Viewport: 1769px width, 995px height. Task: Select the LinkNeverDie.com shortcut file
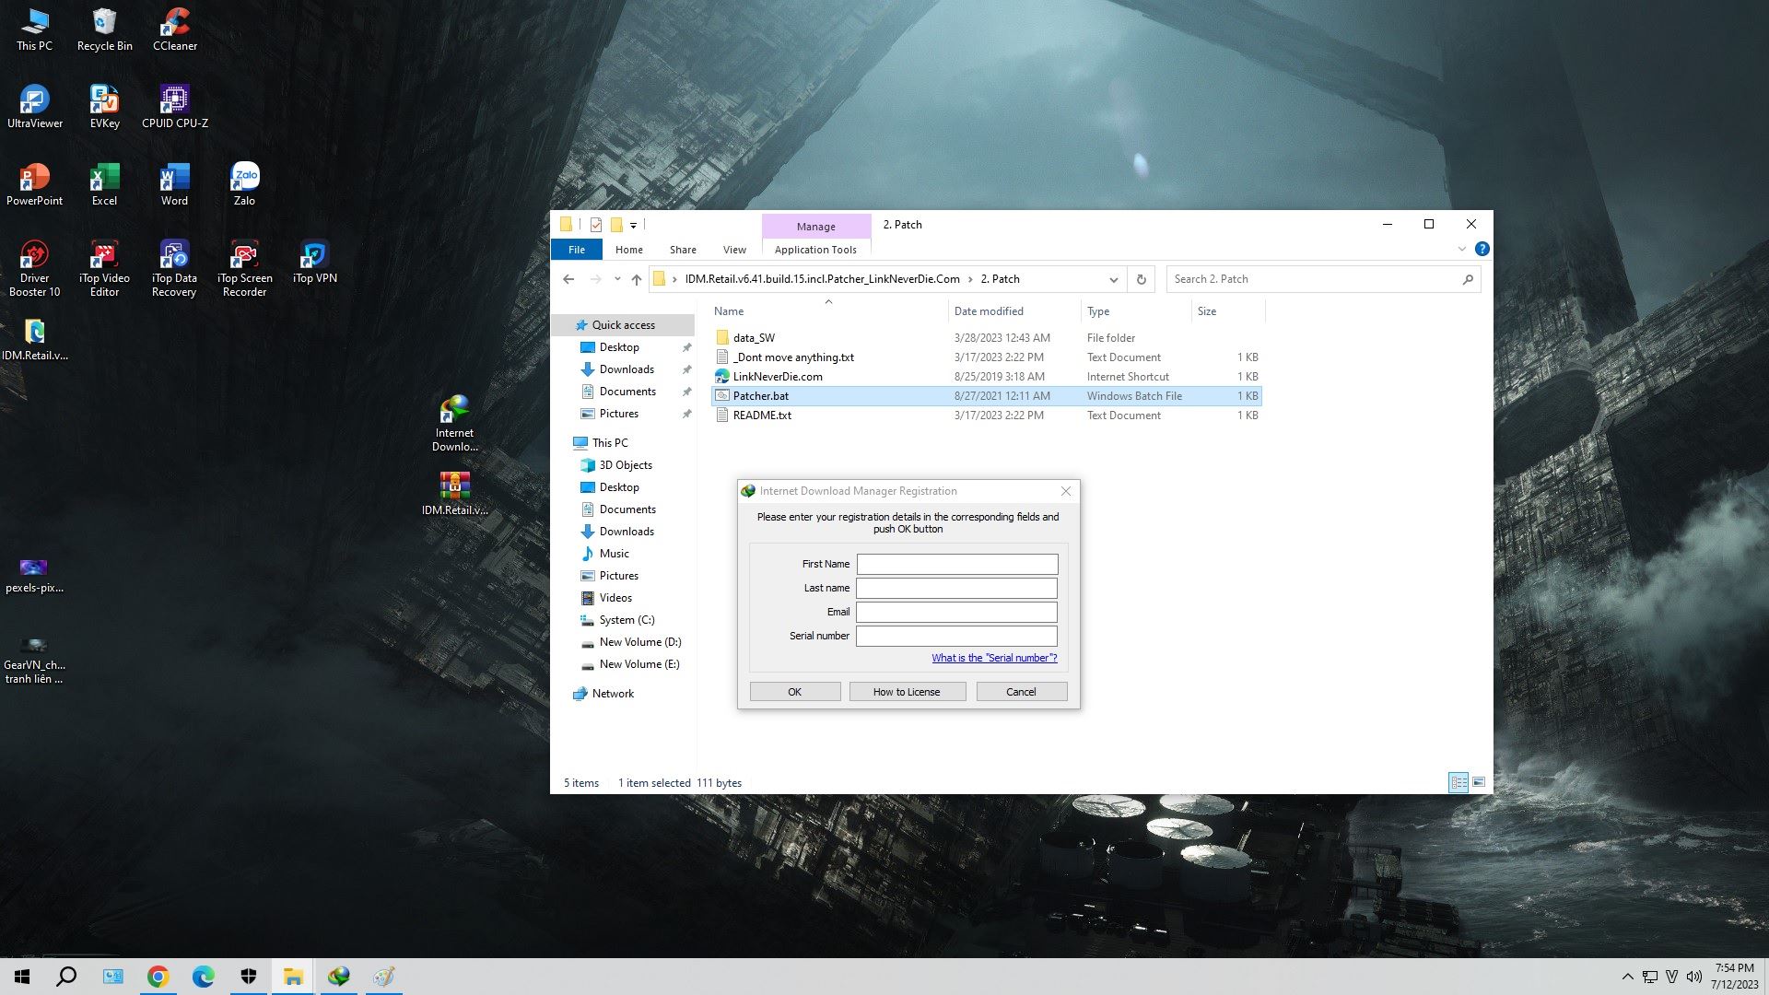[987, 377]
